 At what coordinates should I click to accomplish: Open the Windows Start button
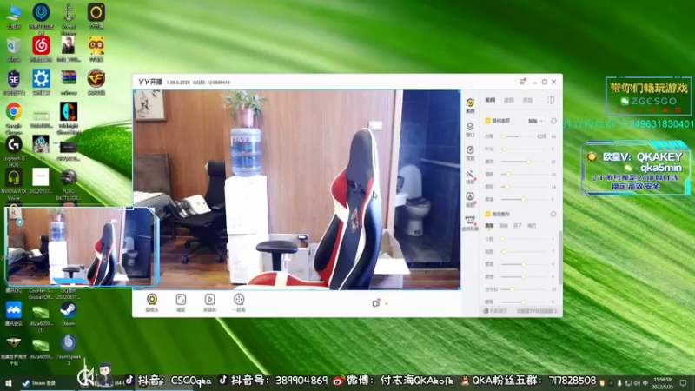point(8,383)
